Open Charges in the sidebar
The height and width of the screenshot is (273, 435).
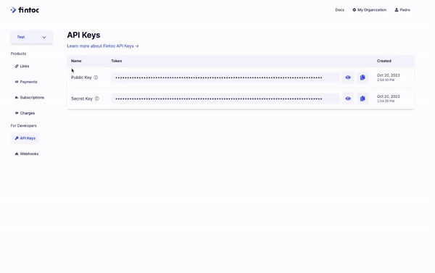pos(25,113)
